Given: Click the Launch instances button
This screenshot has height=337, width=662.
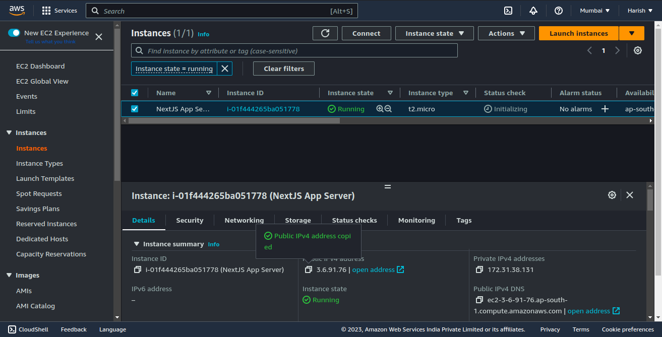Looking at the screenshot, I should pyautogui.click(x=579, y=33).
